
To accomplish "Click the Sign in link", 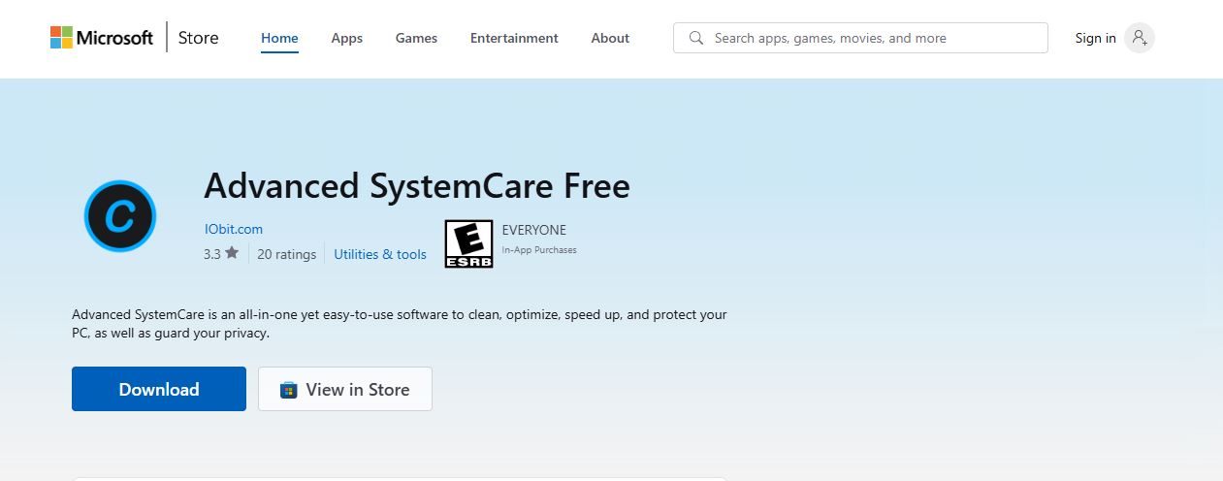I will pyautogui.click(x=1095, y=38).
